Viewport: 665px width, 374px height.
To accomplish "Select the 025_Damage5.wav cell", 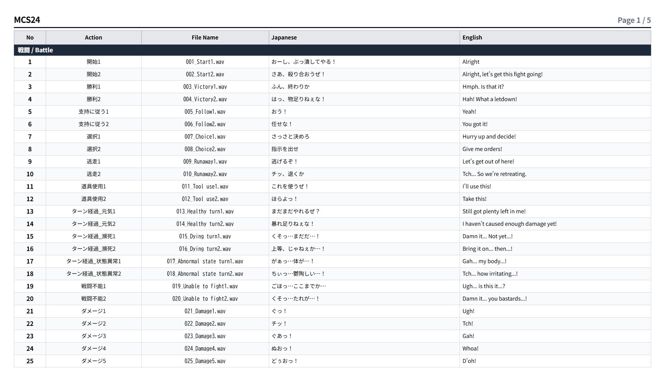I will pyautogui.click(x=205, y=361).
